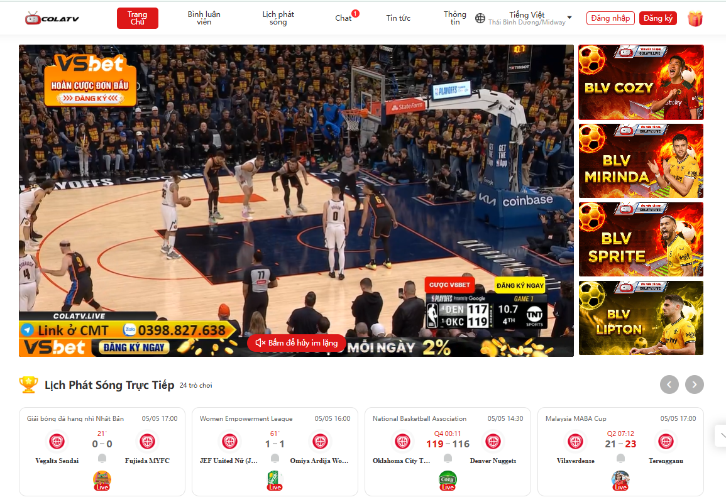Open the Trang Chủ home tab
The width and height of the screenshot is (726, 502).
point(138,18)
